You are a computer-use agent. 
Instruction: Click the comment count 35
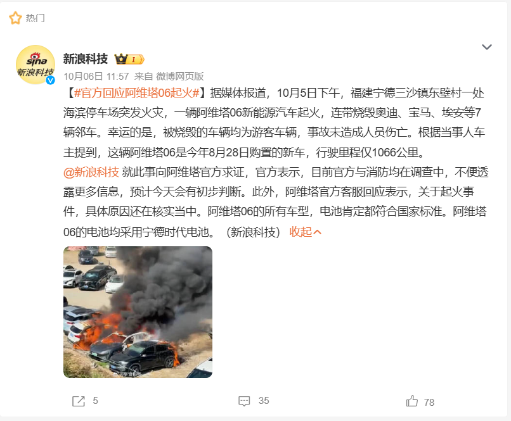click(x=264, y=401)
